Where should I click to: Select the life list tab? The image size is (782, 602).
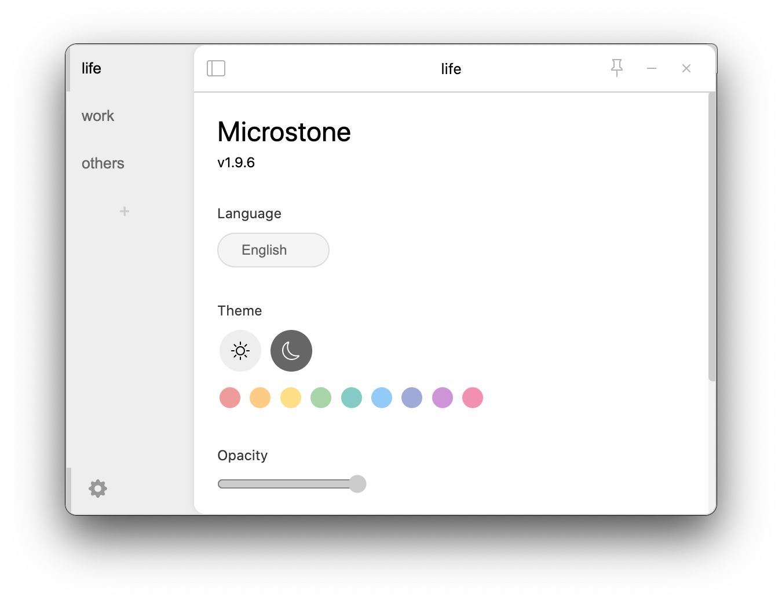click(130, 68)
